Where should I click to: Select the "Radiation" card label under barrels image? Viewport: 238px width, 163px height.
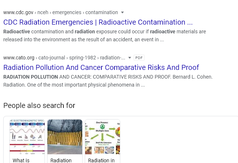[x=61, y=160]
